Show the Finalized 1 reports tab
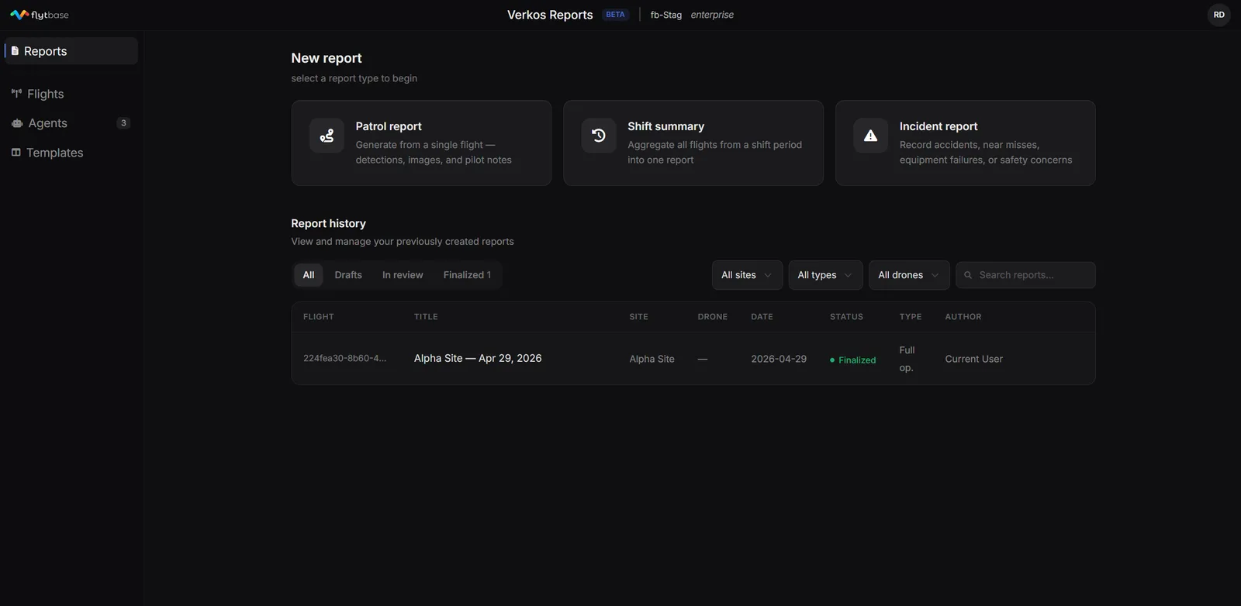The width and height of the screenshot is (1241, 606). (x=467, y=275)
